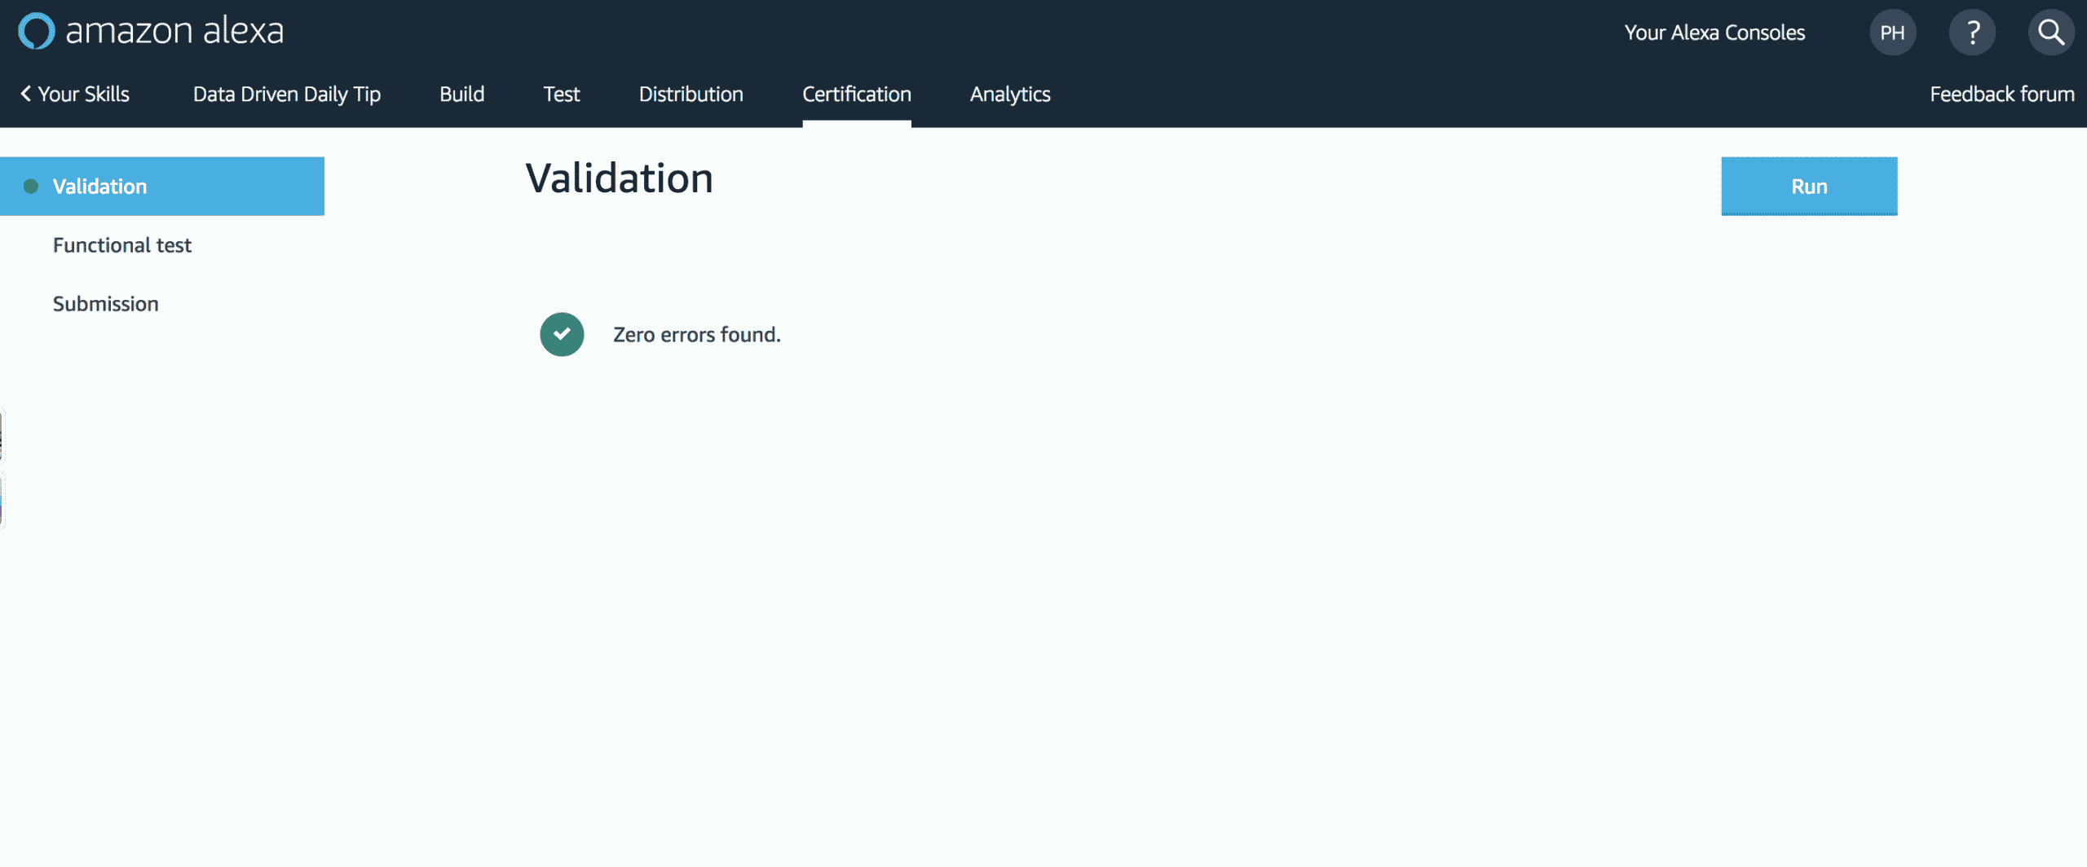Open the Test tab
2087x867 pixels.
click(x=562, y=95)
